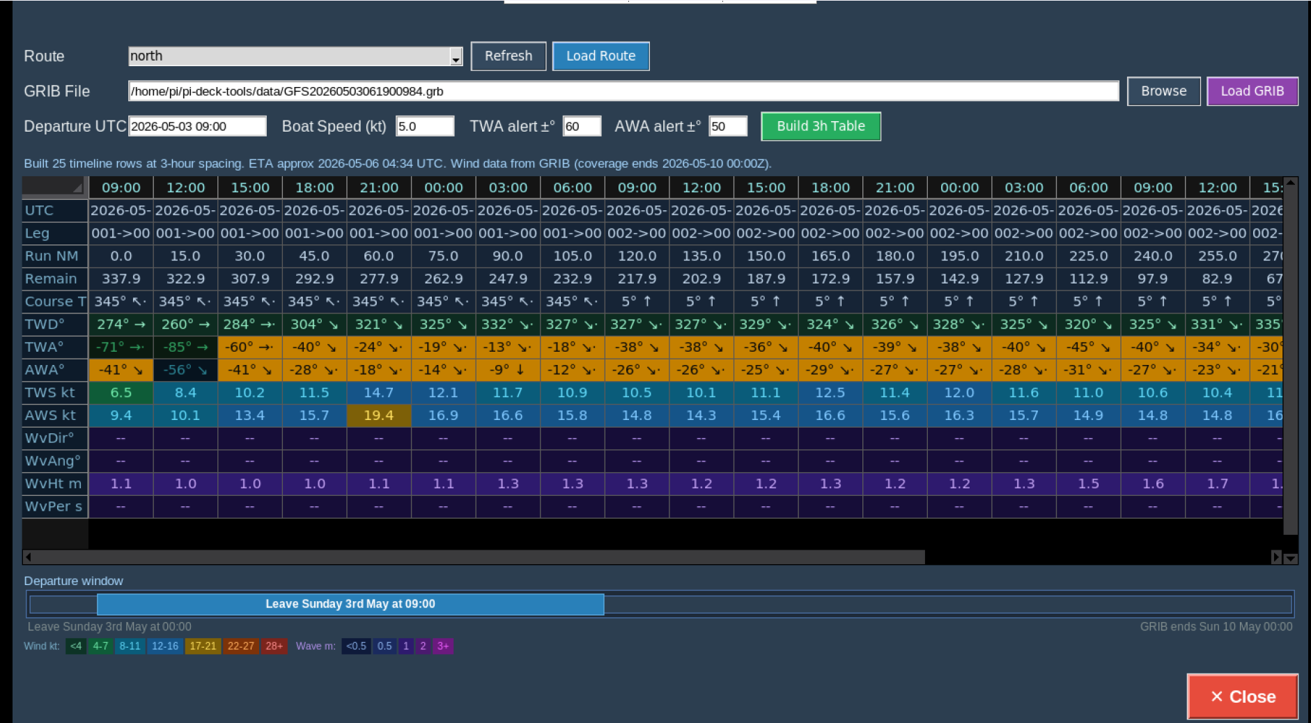Focus the GRIB File path field
Screen dimensions: 1311x723
pos(623,91)
